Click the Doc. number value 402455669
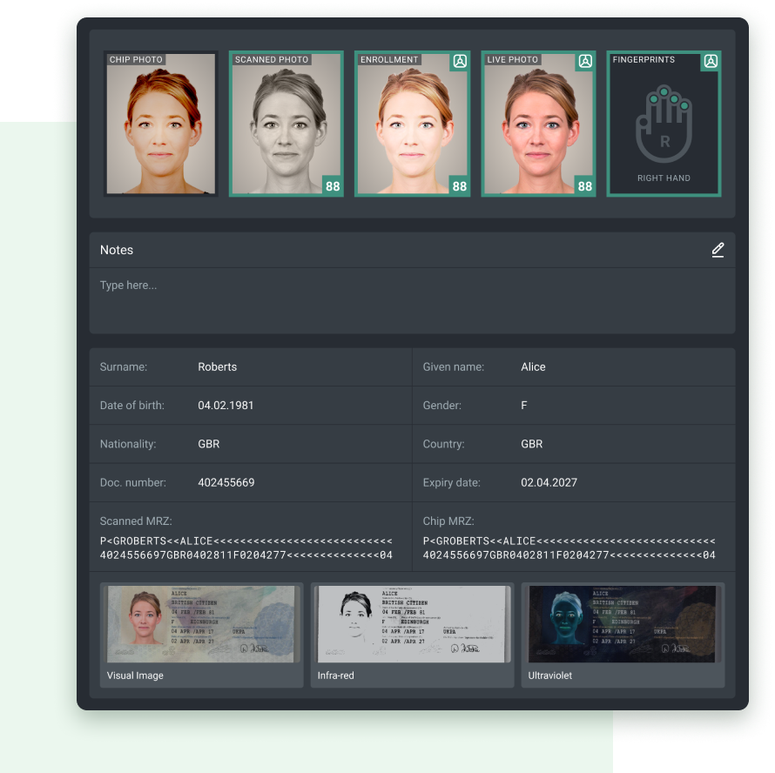Viewport: 775px width, 773px height. pyautogui.click(x=226, y=482)
